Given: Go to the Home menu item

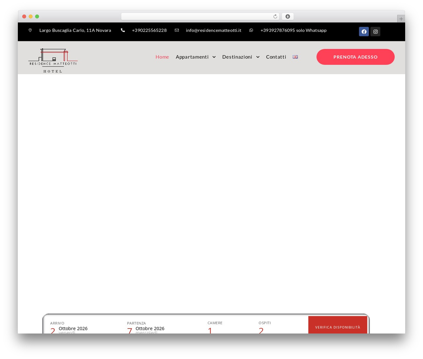Looking at the screenshot, I should click(x=162, y=57).
